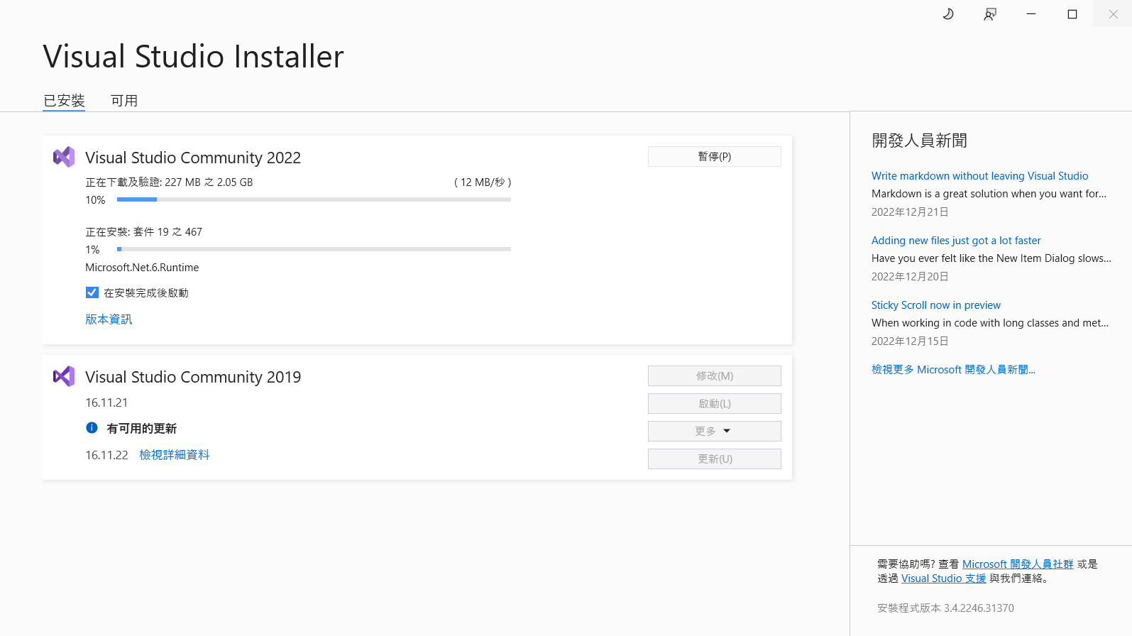The width and height of the screenshot is (1132, 636).
Task: Switch to the 已安裝 tab
Action: coord(64,101)
